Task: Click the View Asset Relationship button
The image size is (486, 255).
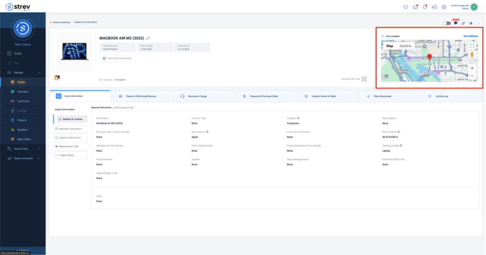Action: click(117, 58)
